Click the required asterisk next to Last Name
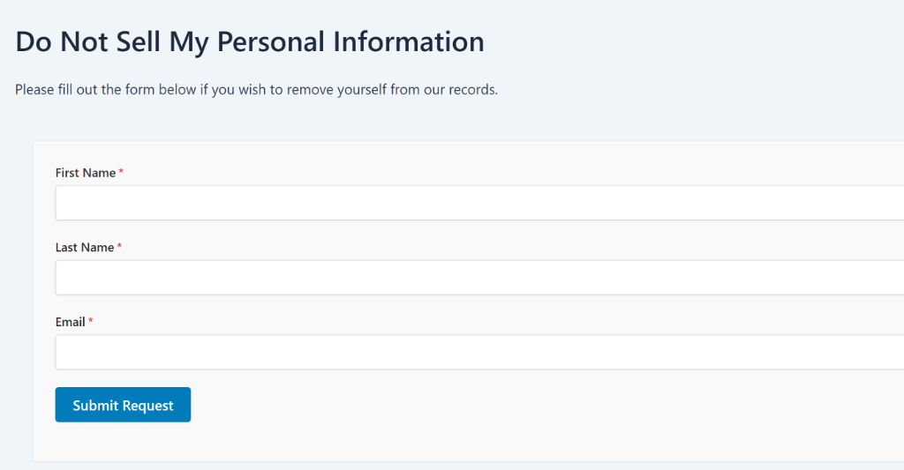This screenshot has height=470, width=904. (x=119, y=247)
